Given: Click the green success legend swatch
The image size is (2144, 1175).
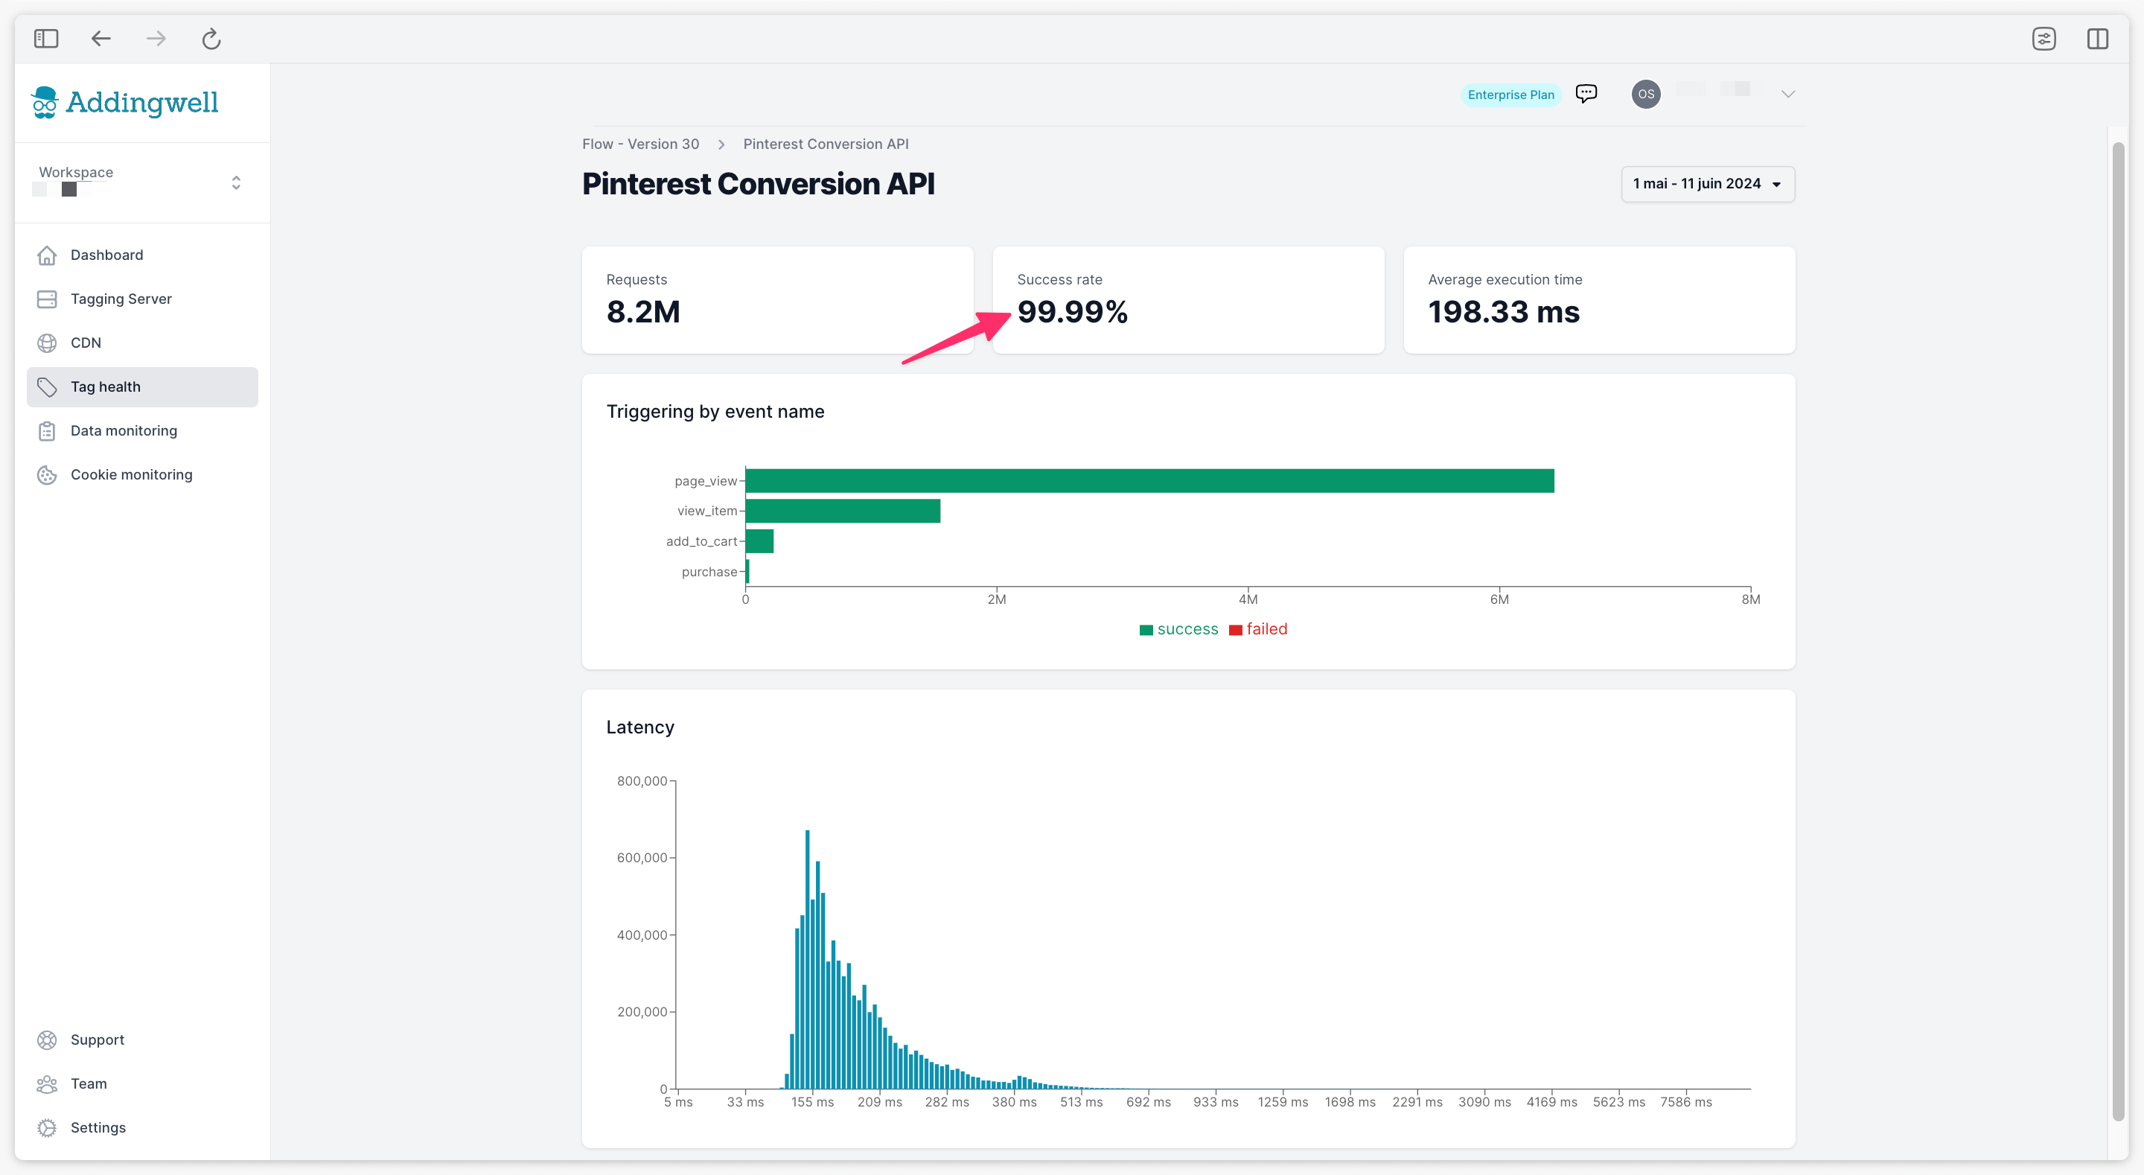Looking at the screenshot, I should point(1146,629).
